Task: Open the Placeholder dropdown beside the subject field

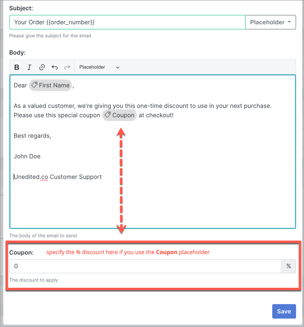Action: (270, 22)
